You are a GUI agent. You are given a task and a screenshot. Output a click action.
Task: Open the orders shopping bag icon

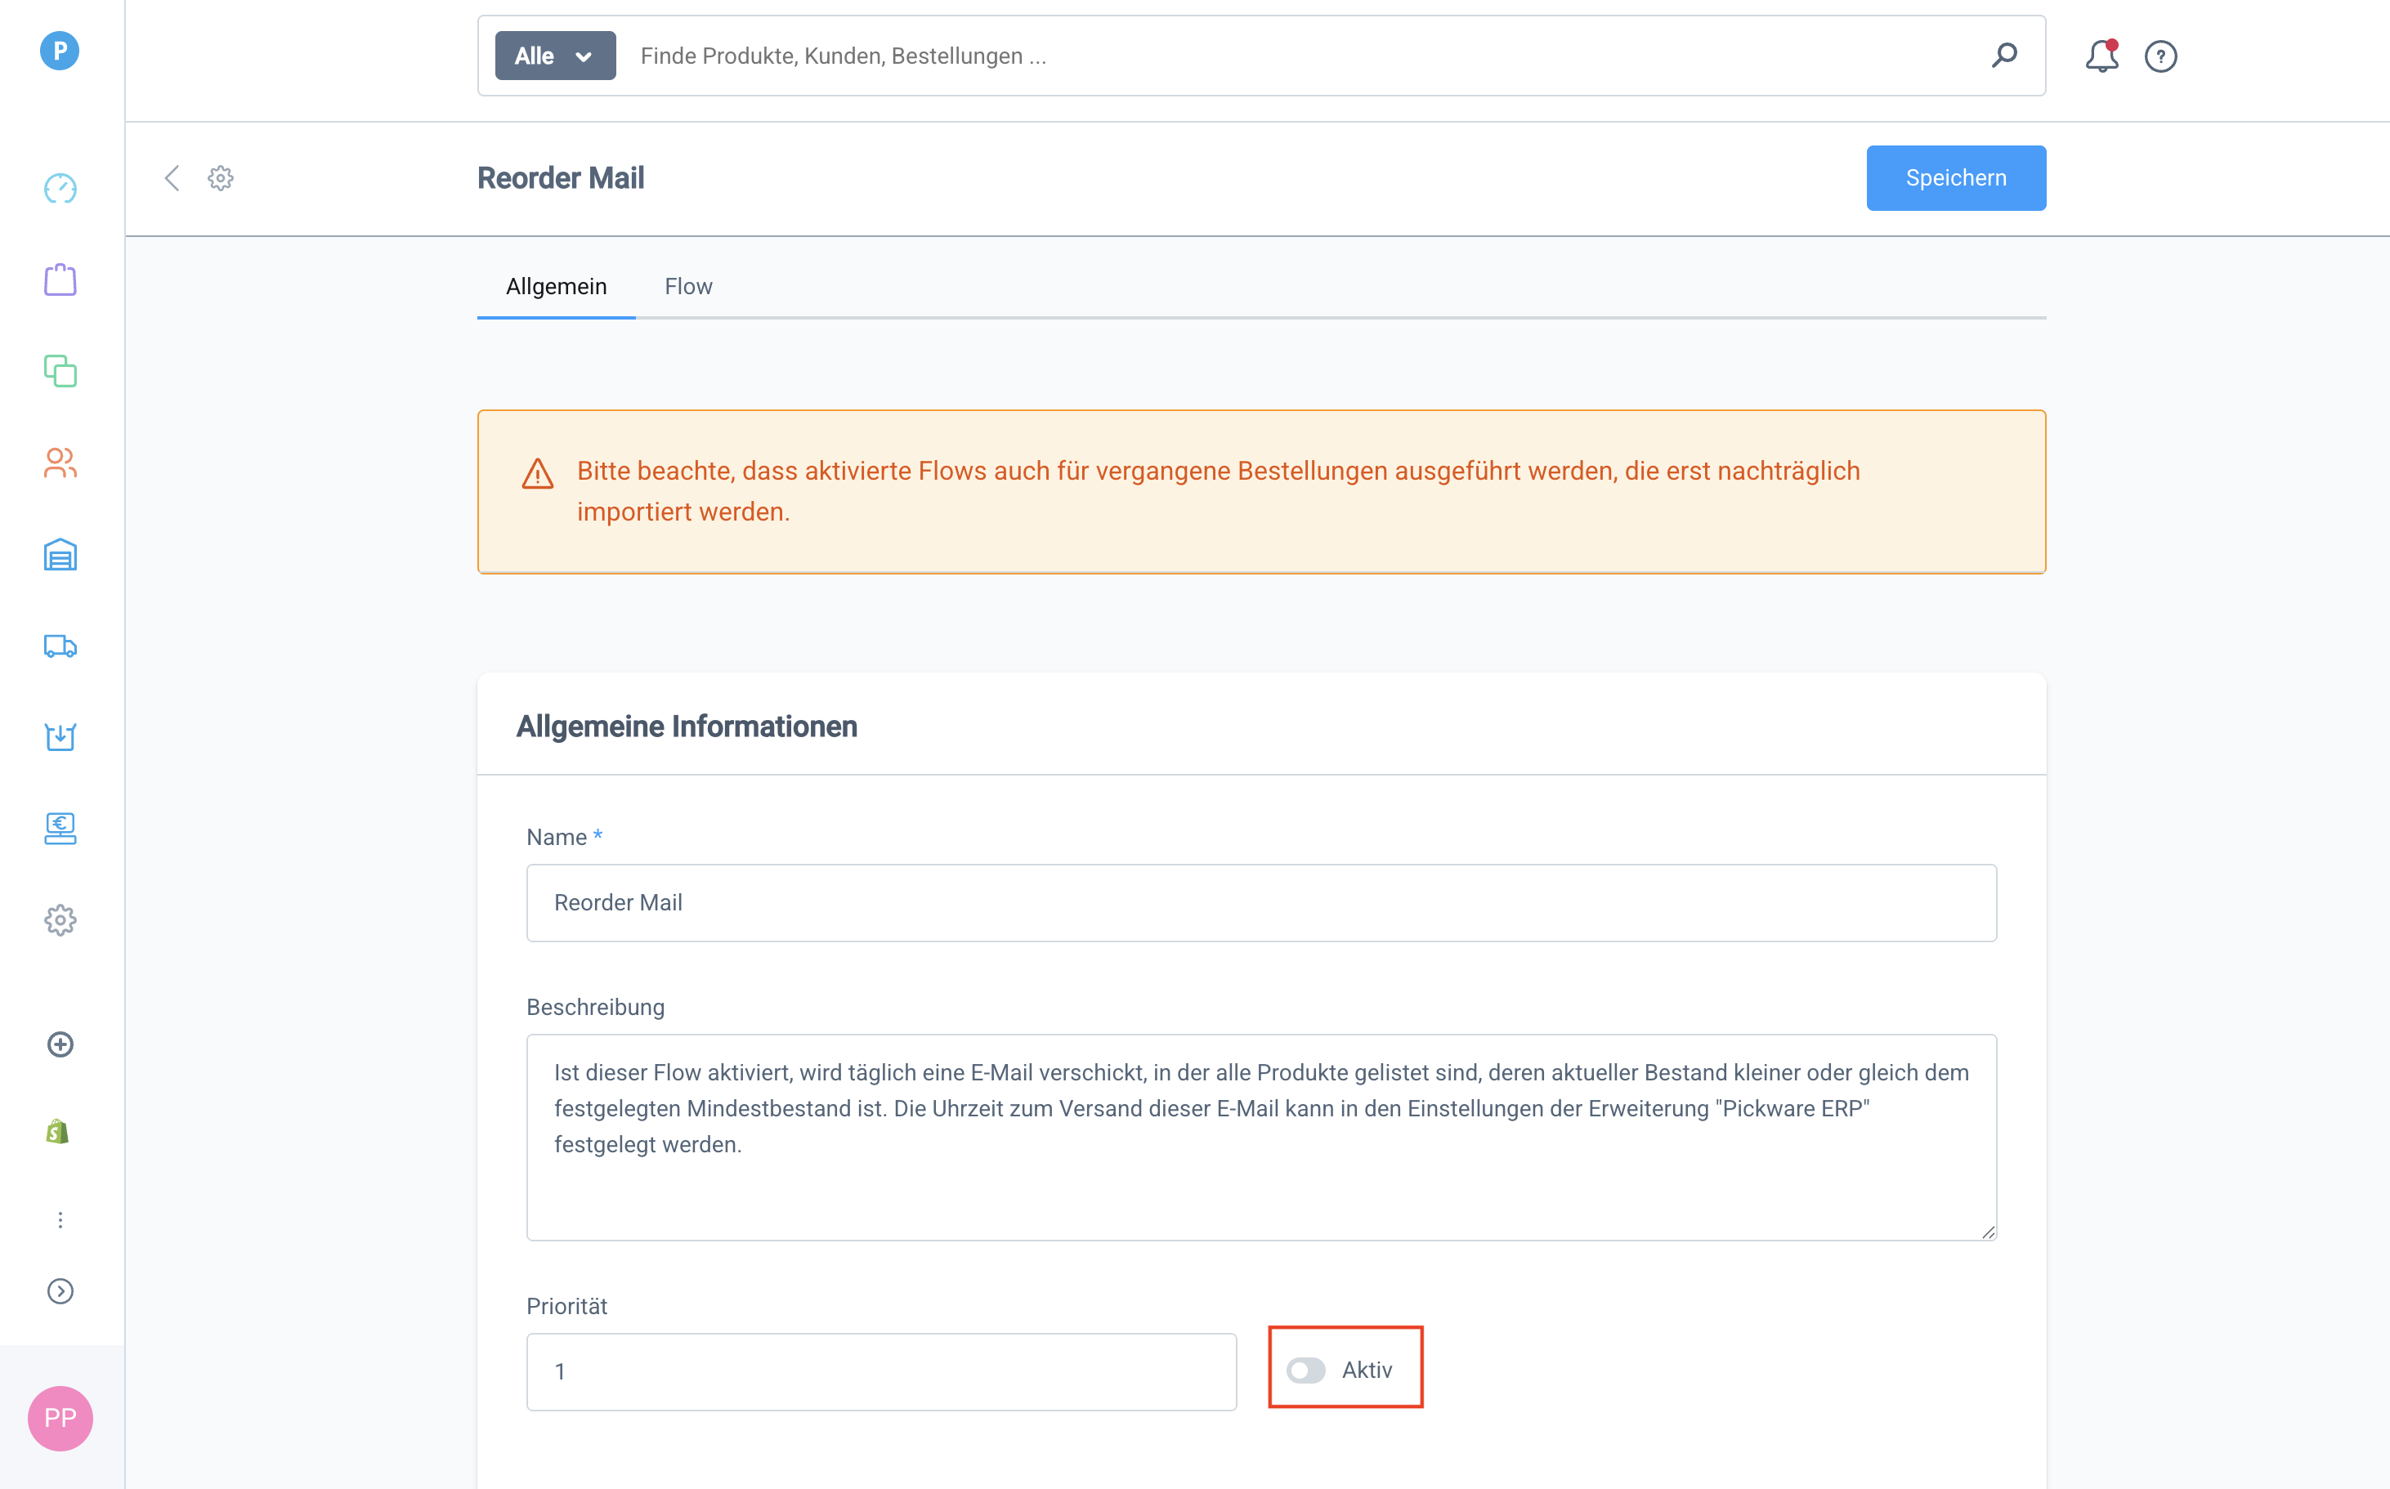pos(60,279)
